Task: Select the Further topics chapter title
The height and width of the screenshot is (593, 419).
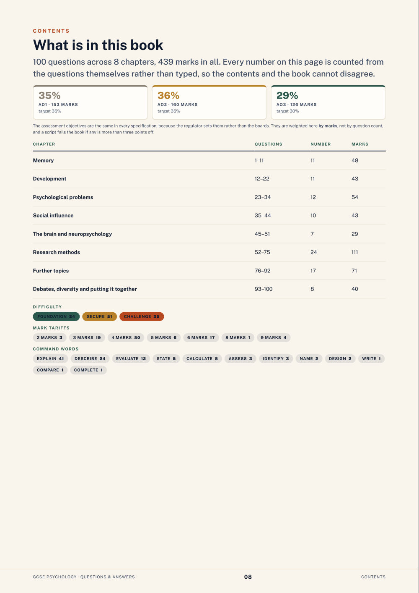Action: coord(51,271)
